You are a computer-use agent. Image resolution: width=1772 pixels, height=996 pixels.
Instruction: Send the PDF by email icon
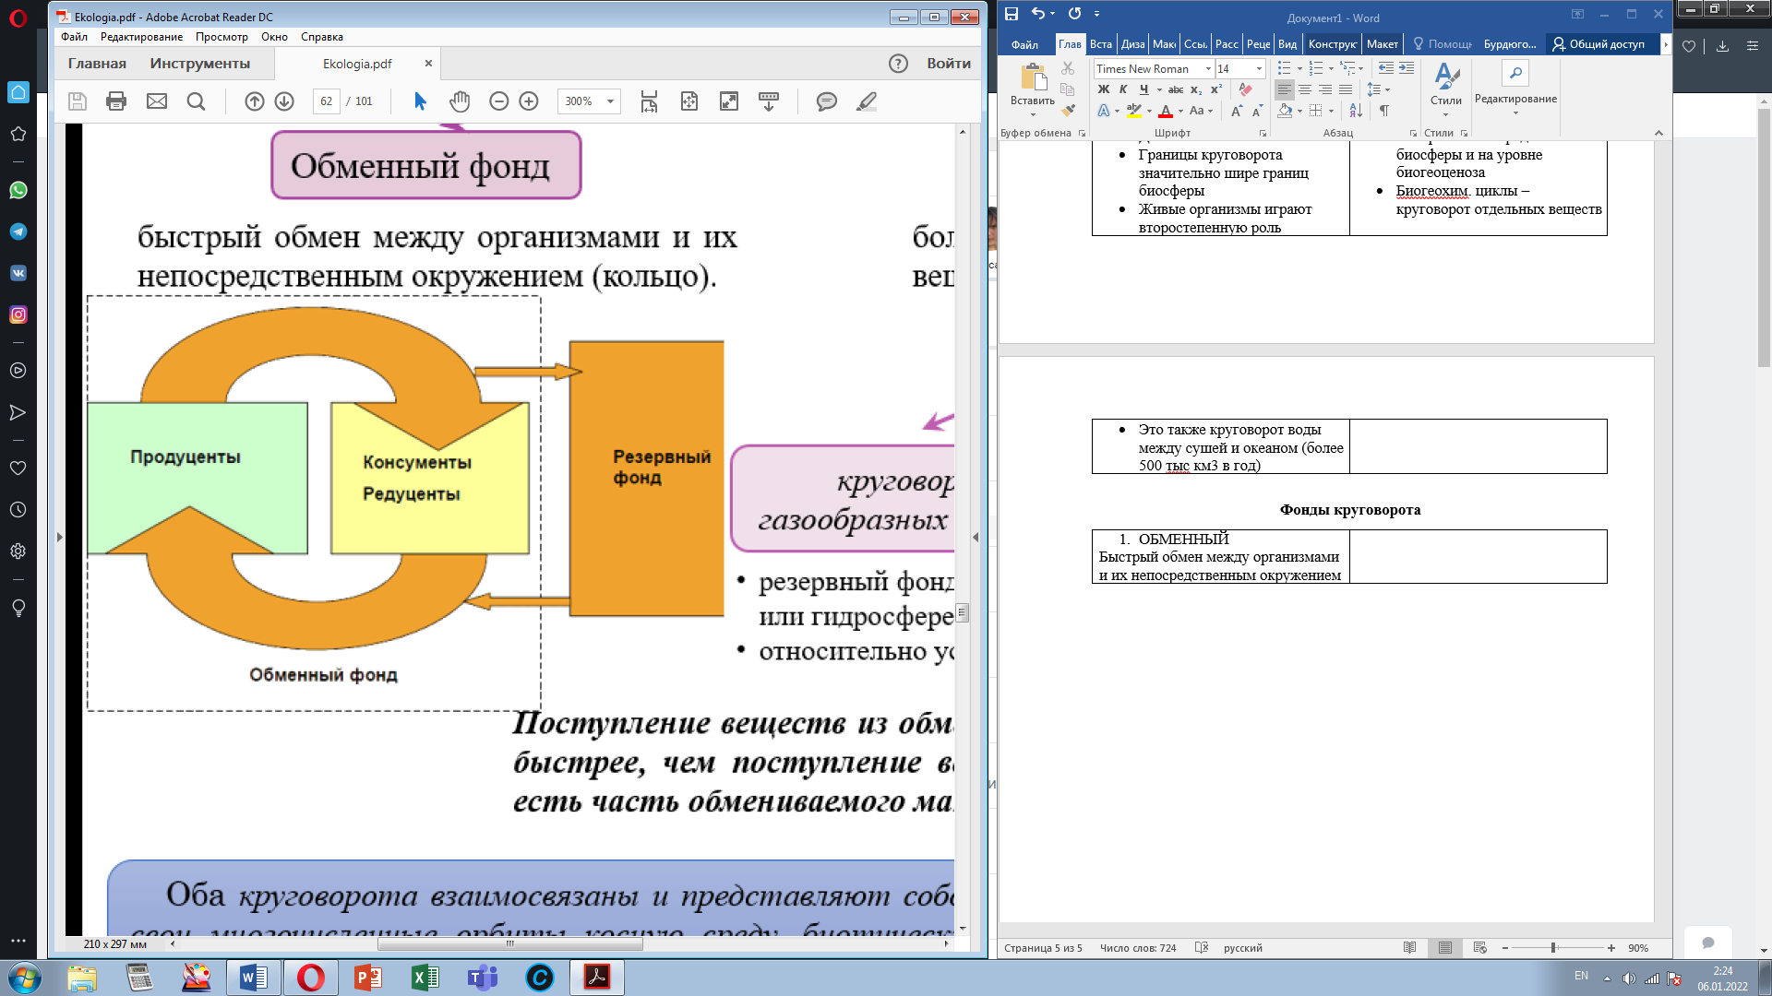click(x=157, y=101)
